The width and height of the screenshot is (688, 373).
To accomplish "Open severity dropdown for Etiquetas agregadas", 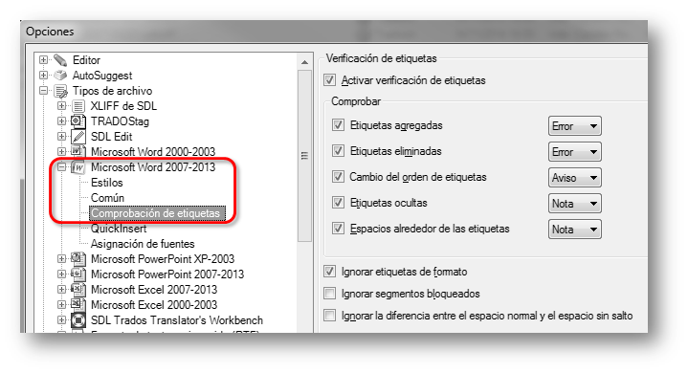I will [x=575, y=126].
